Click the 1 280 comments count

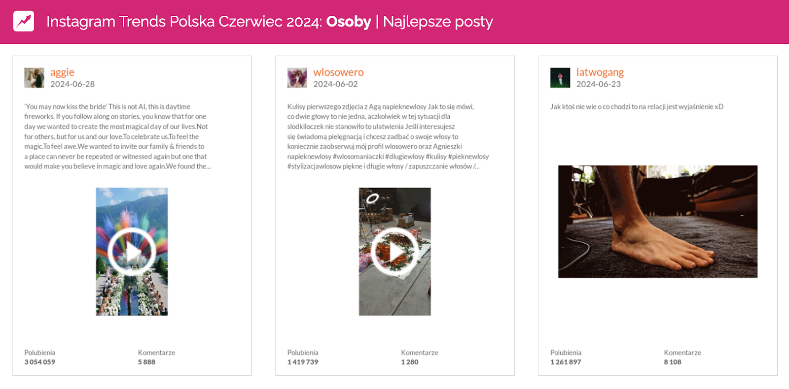pyautogui.click(x=409, y=362)
